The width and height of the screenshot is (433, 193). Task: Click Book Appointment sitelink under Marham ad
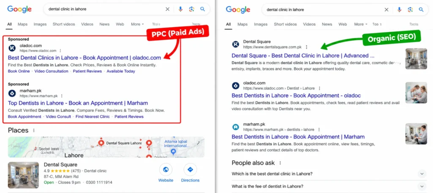[x=25, y=116]
